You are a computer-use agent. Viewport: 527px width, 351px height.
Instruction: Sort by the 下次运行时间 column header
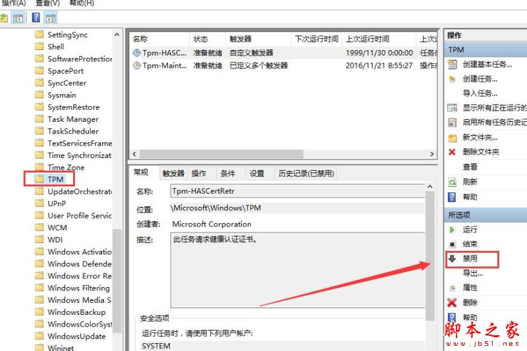coord(317,39)
